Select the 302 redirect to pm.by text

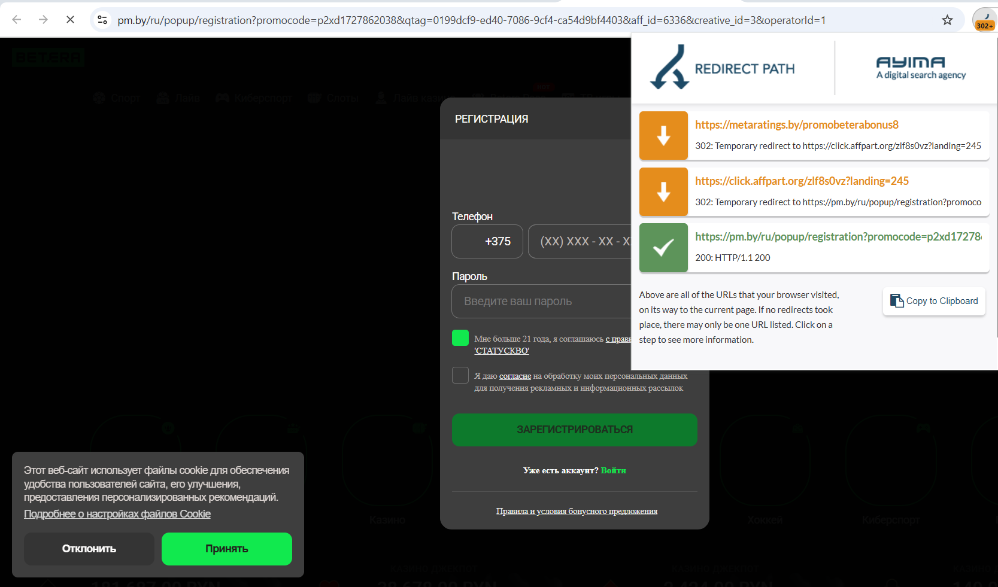(838, 202)
